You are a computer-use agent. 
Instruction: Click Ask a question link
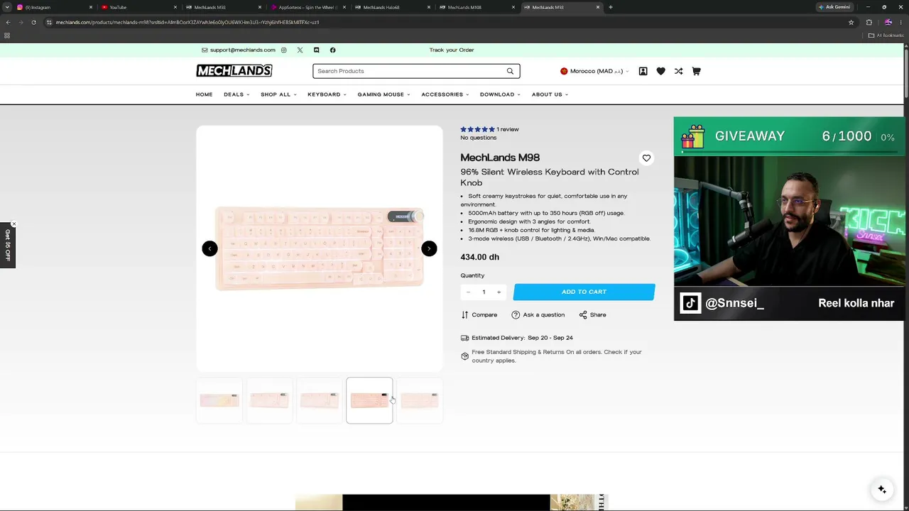pyautogui.click(x=538, y=315)
